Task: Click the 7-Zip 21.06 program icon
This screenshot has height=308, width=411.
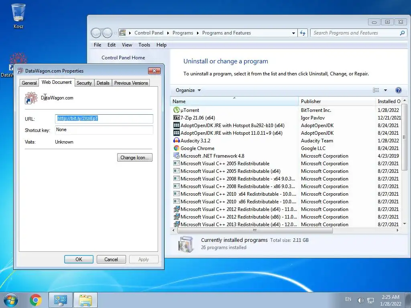Action: pos(177,118)
